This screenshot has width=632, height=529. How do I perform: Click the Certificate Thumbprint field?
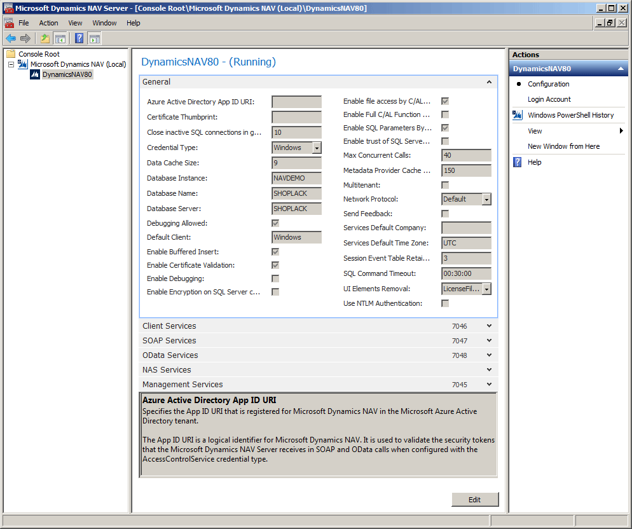pyautogui.click(x=297, y=118)
